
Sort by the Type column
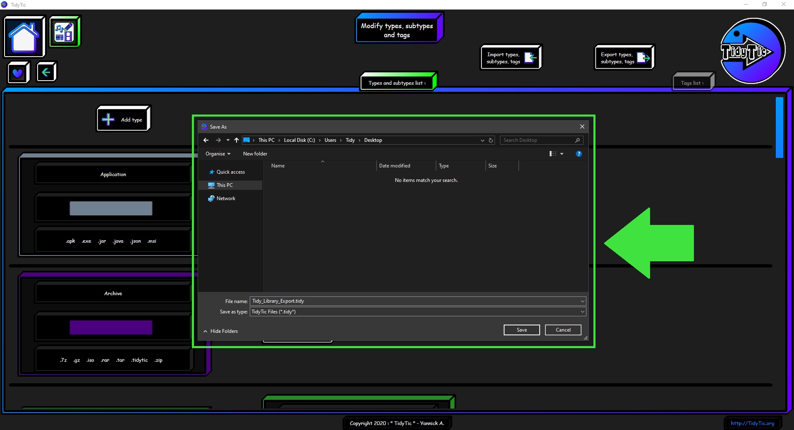(x=461, y=166)
